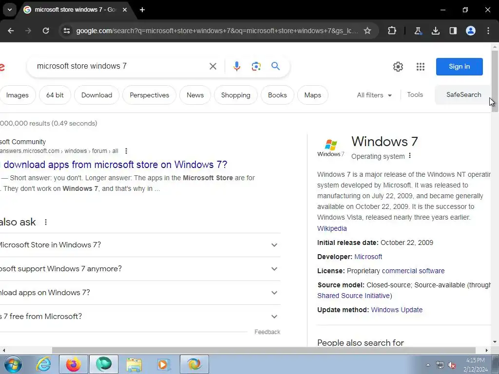Click the Forward navigation arrow
The image size is (499, 374).
(x=28, y=31)
